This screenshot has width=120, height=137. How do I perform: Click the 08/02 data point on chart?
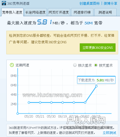85,102
